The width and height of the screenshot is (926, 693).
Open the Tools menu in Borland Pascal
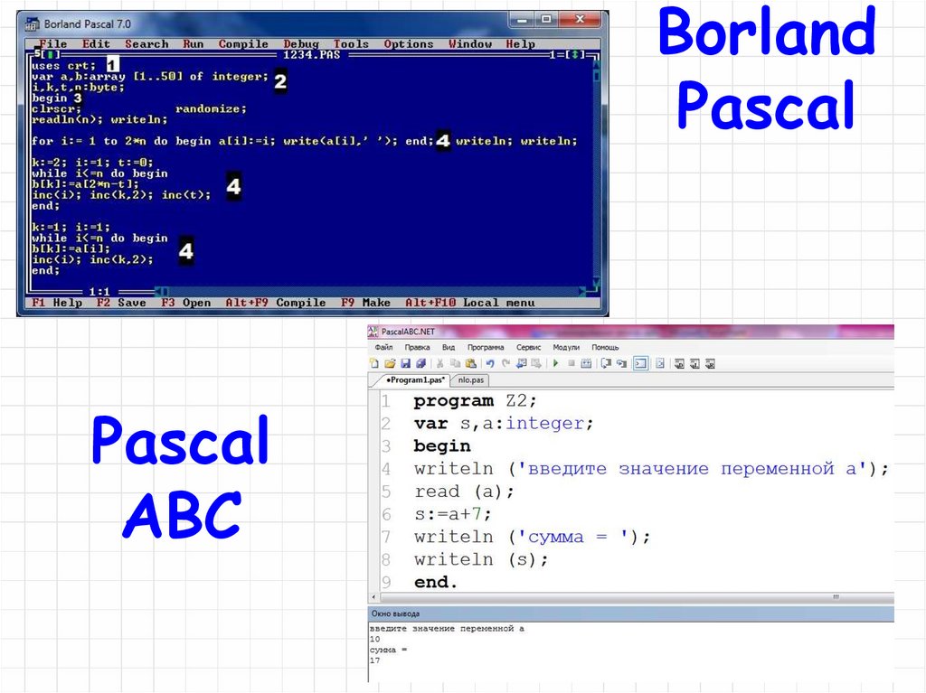351,43
